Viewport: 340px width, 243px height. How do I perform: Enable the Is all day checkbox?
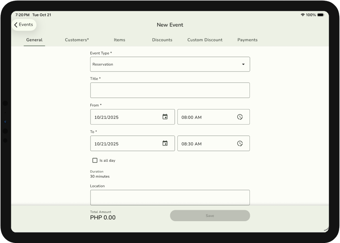[95, 160]
